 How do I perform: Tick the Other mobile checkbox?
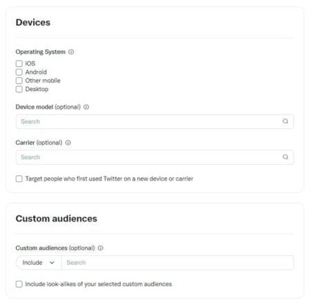tap(19, 81)
